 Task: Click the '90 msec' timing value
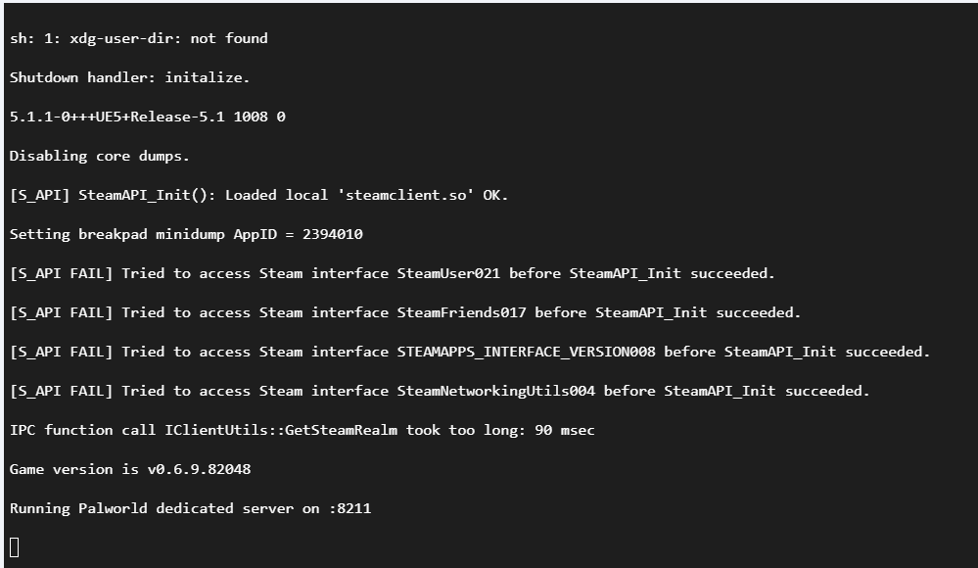click(x=565, y=430)
